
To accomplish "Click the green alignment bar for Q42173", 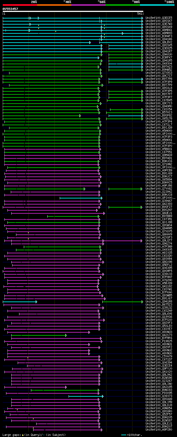I will (39, 335).
